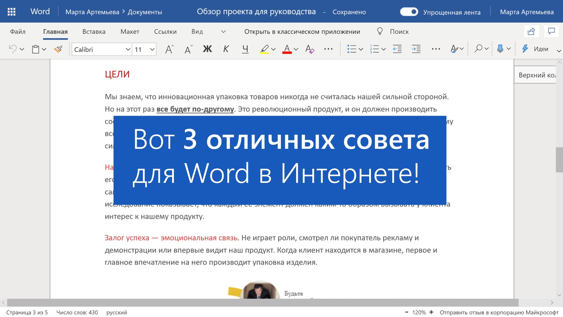The height and width of the screenshot is (317, 563).
Task: Apply the yellow text highlight
Action: point(264,49)
